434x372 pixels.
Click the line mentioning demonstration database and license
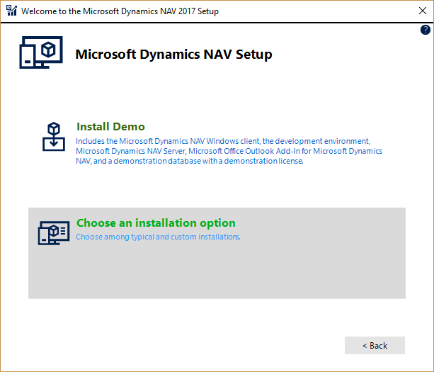click(x=190, y=161)
